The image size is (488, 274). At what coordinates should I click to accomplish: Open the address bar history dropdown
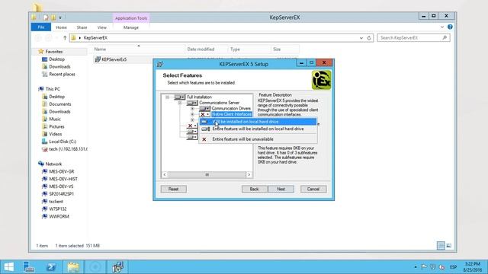tap(361, 38)
